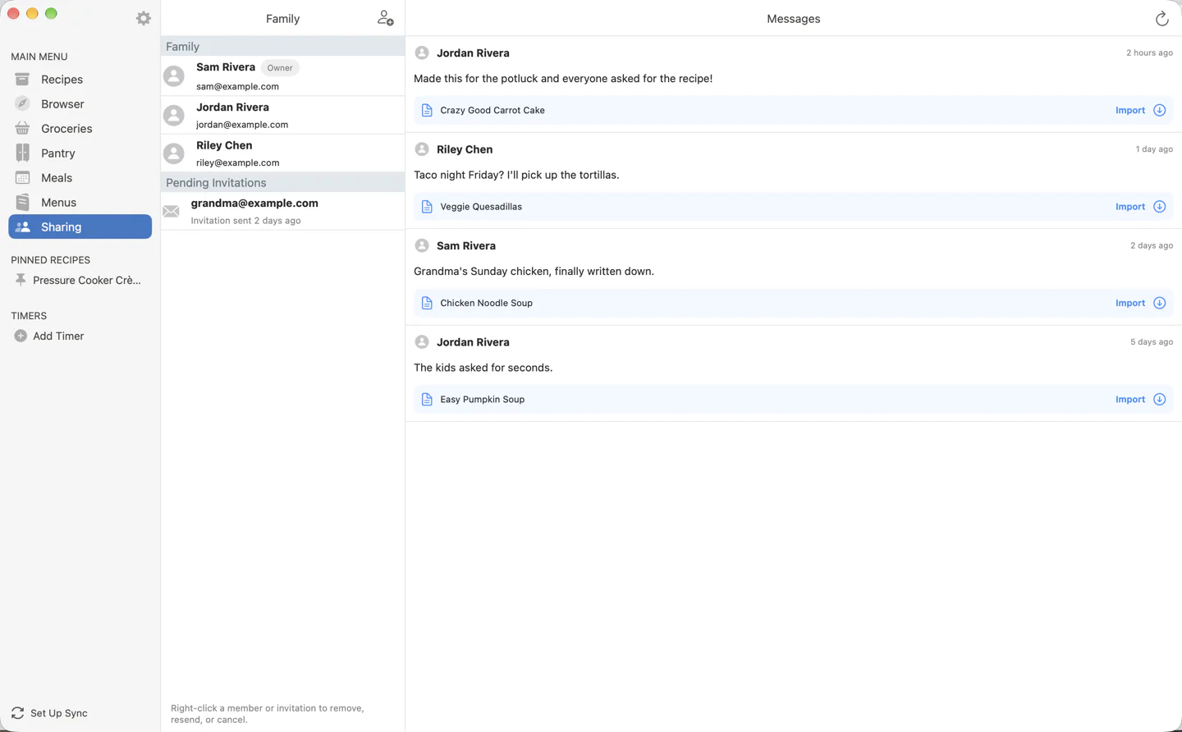Click Riley Chen's name in messages
The height and width of the screenshot is (732, 1182).
click(465, 149)
